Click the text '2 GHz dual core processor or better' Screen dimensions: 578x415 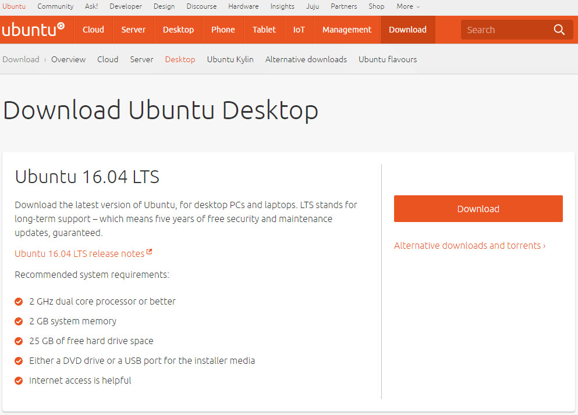click(102, 302)
